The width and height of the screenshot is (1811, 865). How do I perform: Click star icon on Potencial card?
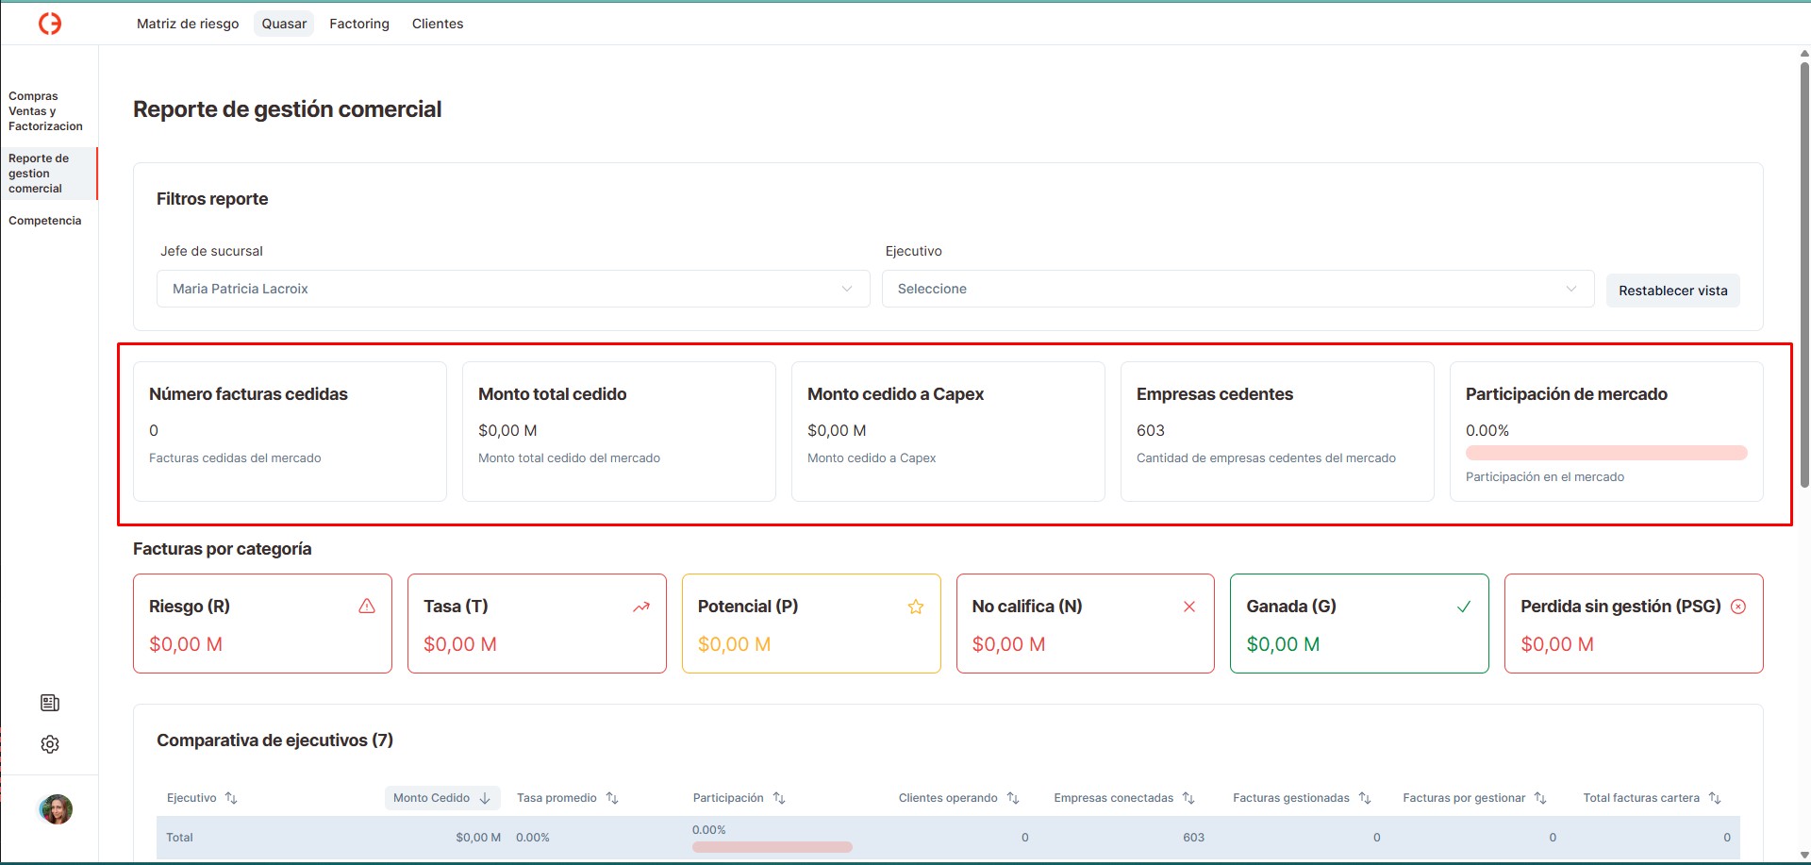click(x=915, y=607)
